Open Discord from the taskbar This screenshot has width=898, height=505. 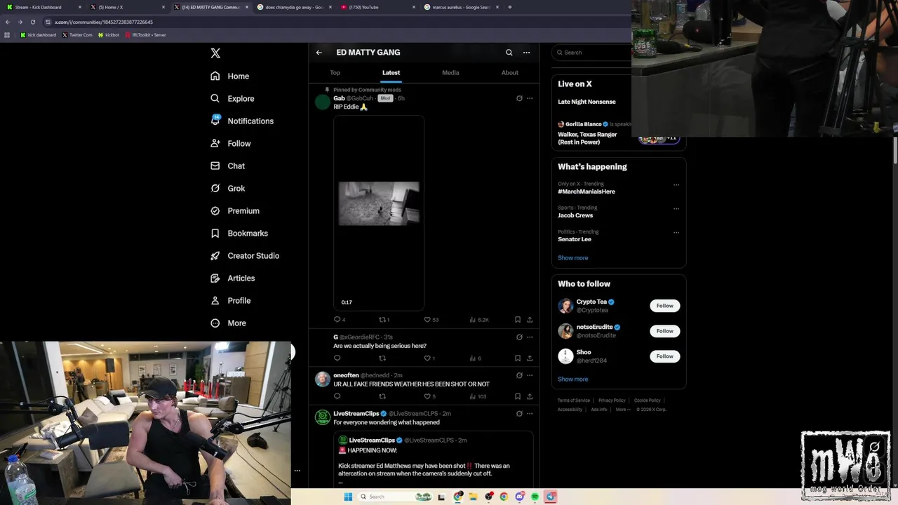[519, 497]
